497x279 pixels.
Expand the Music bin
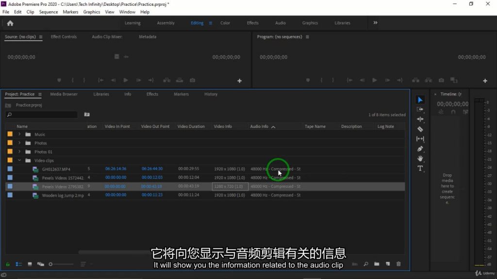tap(19, 134)
